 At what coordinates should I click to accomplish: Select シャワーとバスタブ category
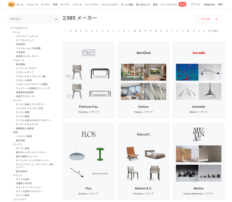point(26,68)
